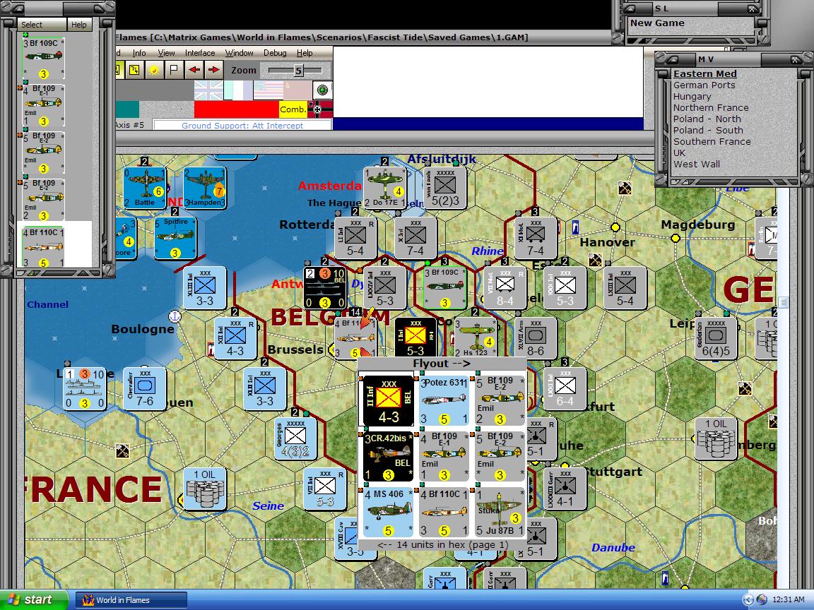Select the United States flag
Viewport: 814px width, 610px height.
tap(268, 90)
